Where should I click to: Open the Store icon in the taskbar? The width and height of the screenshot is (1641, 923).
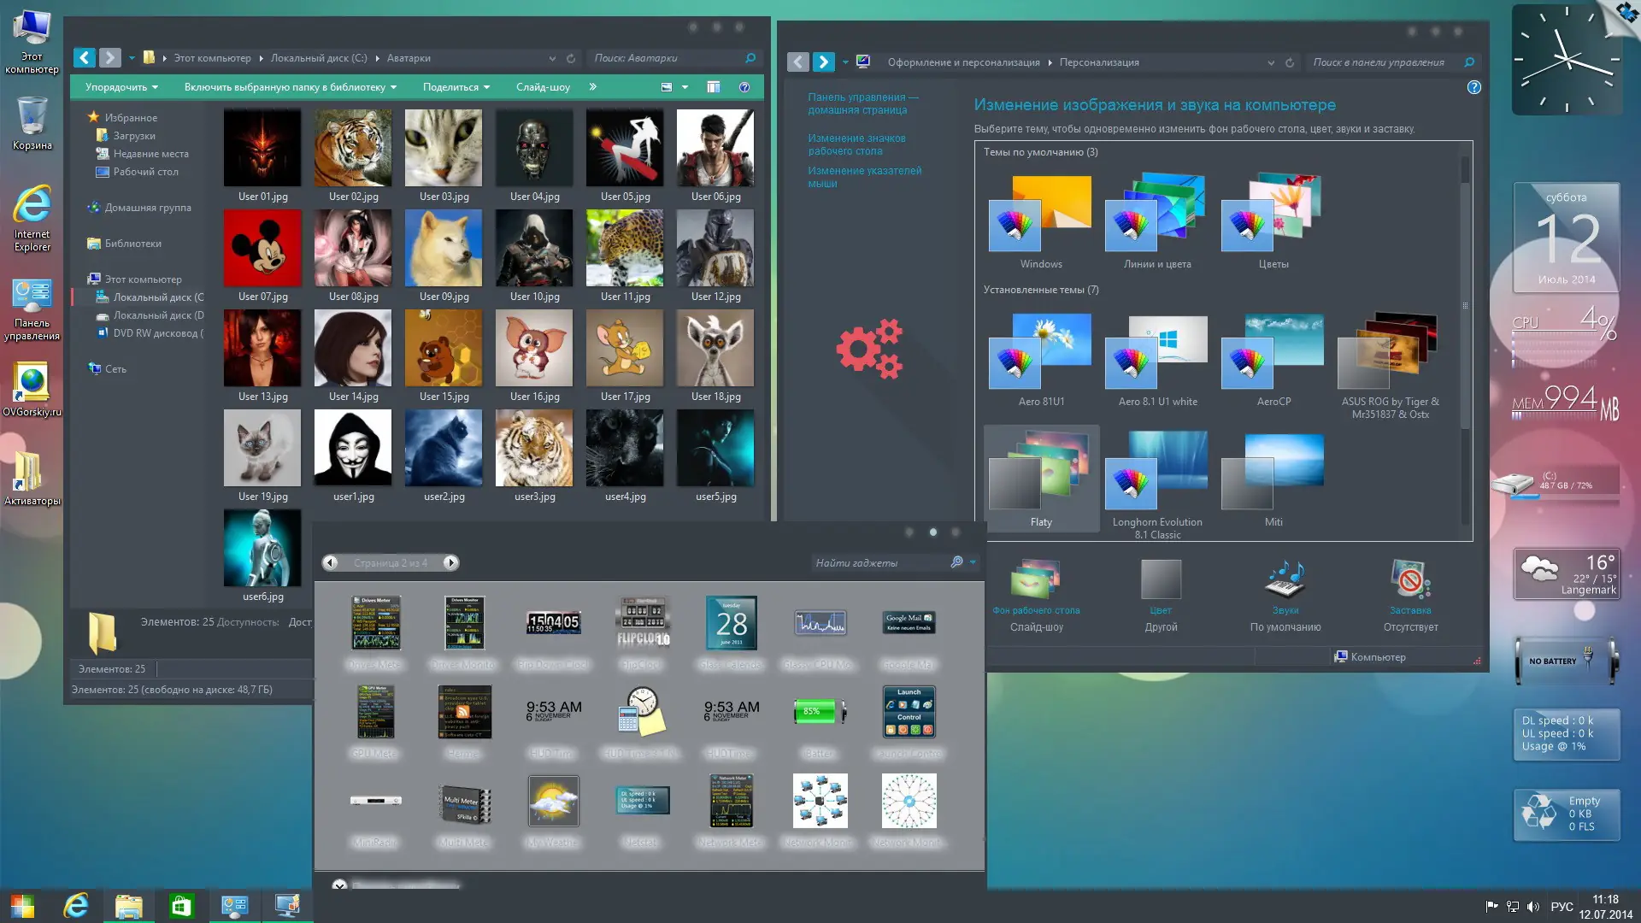point(181,906)
